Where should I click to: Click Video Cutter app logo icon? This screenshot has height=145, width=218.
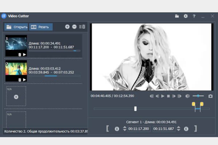(4, 16)
